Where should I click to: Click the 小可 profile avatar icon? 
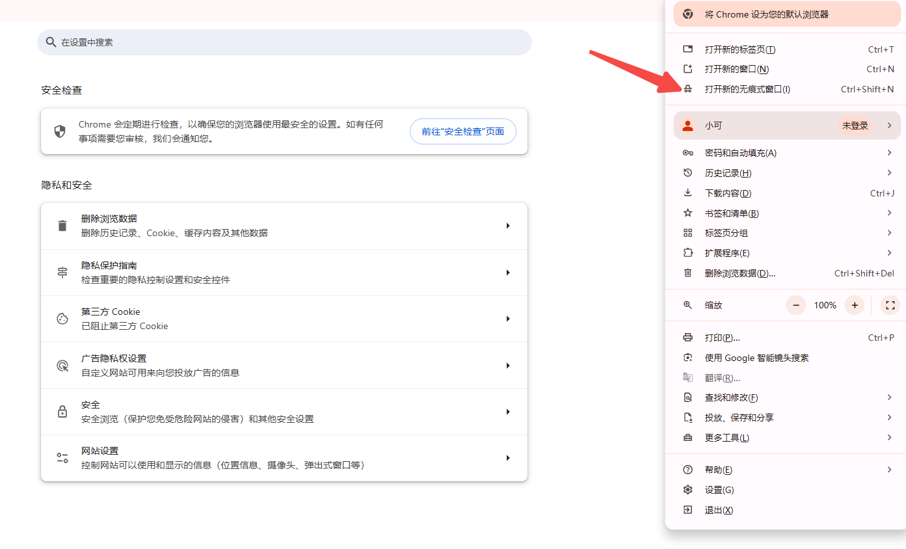(x=688, y=126)
